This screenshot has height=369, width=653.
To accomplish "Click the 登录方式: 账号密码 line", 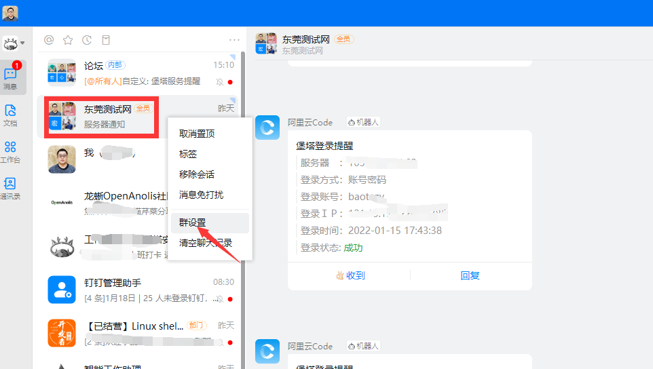I will tap(343, 180).
